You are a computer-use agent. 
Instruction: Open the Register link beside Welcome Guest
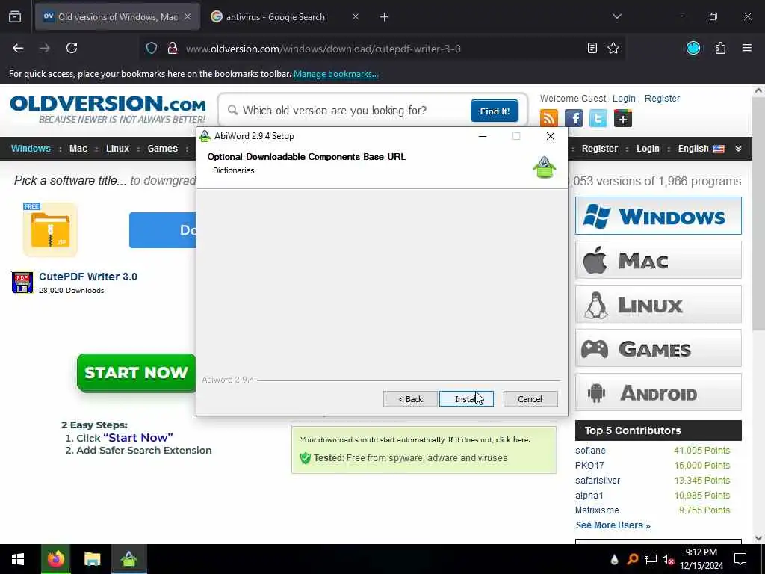662,99
